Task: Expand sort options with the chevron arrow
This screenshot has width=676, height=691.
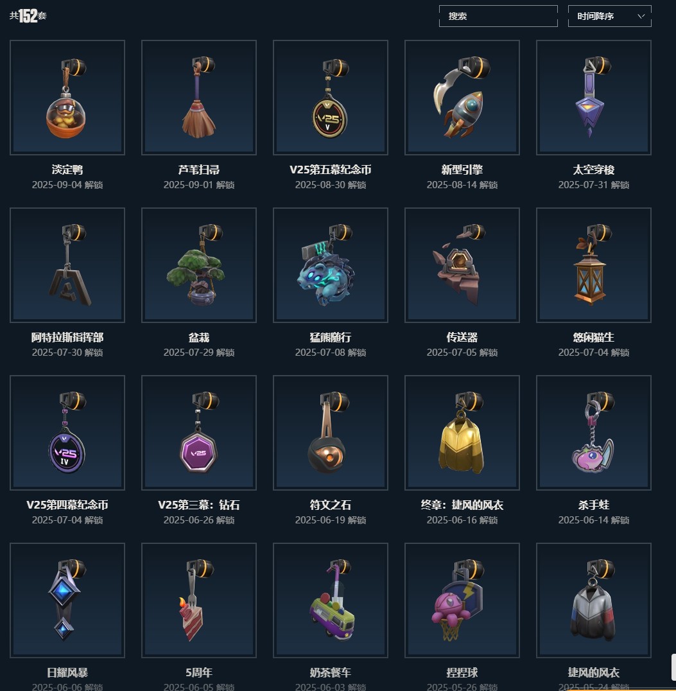Action: (x=641, y=16)
